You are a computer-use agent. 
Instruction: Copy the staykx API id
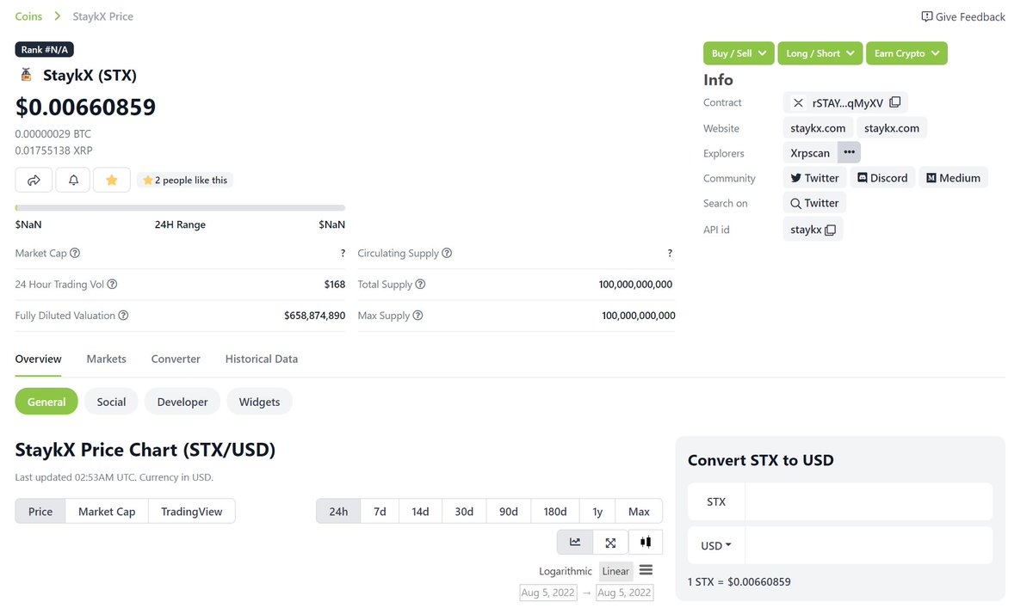pyautogui.click(x=830, y=230)
